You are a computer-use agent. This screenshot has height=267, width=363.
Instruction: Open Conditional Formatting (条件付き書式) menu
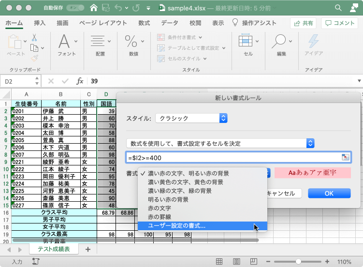click(x=179, y=37)
